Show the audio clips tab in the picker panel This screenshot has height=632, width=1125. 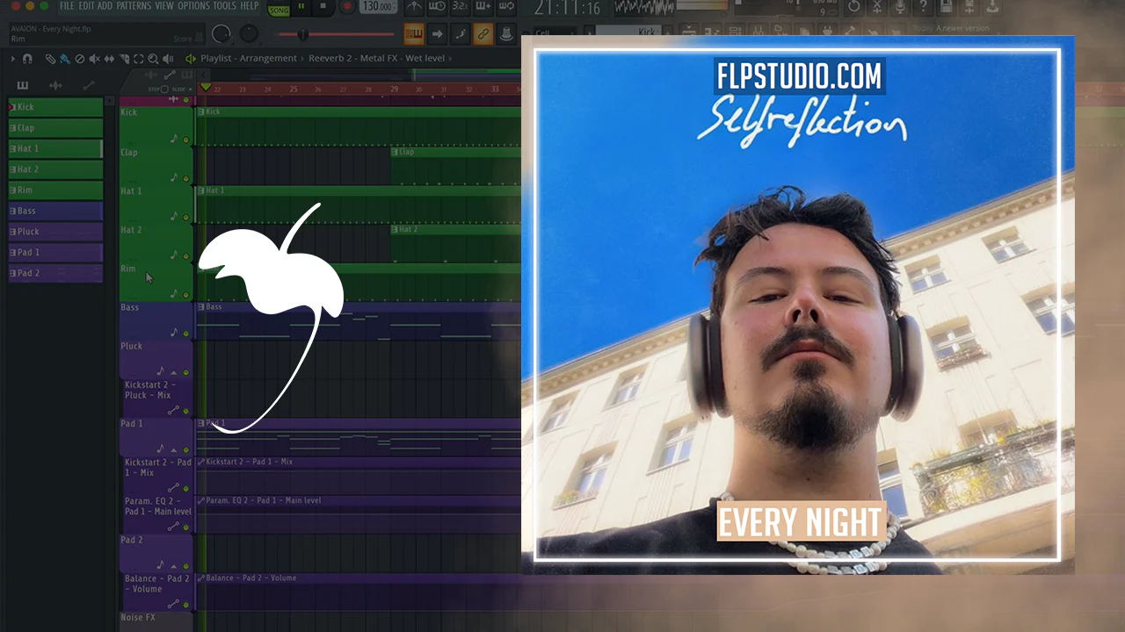coord(55,85)
